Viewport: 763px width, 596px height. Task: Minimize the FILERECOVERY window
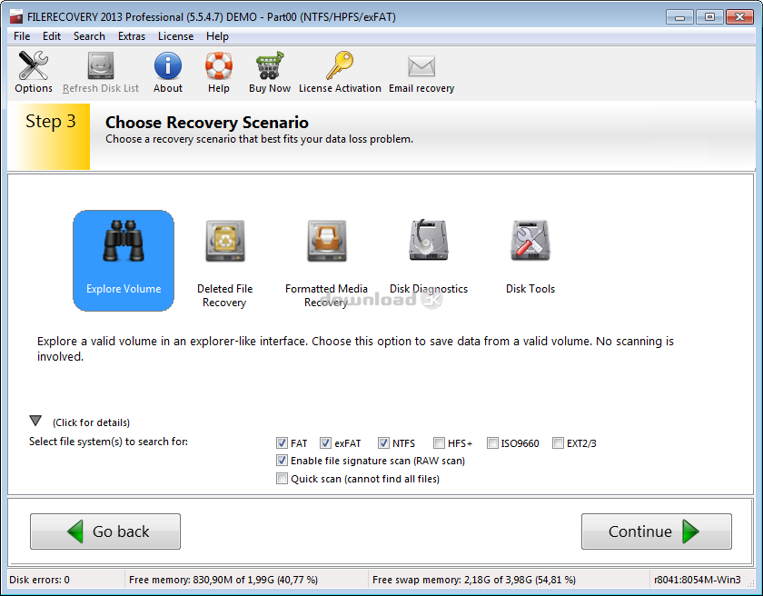coord(679,17)
